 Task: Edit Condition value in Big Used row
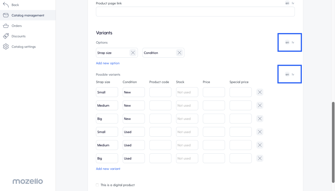(134, 158)
